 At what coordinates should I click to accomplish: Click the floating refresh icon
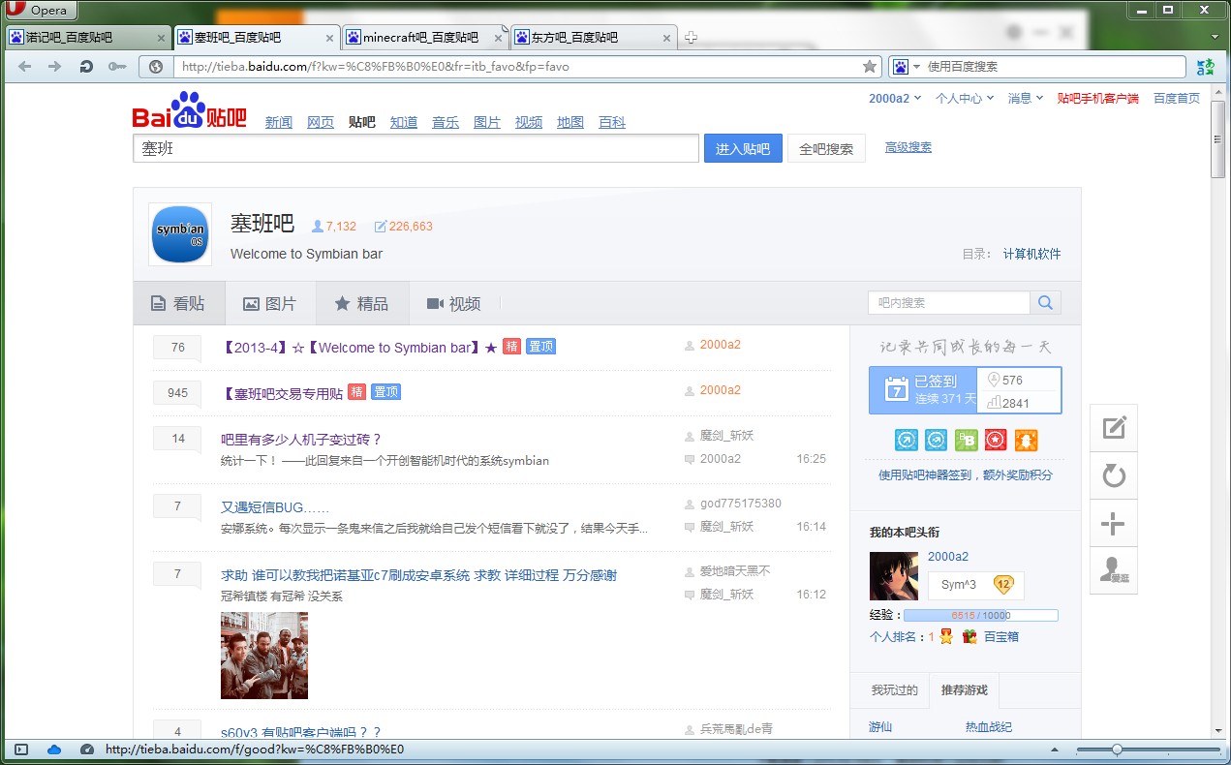coord(1114,475)
